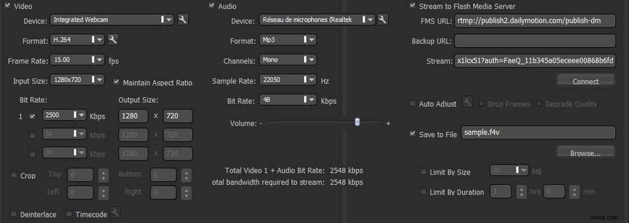Click the Output Size width 1280 field

click(134, 116)
